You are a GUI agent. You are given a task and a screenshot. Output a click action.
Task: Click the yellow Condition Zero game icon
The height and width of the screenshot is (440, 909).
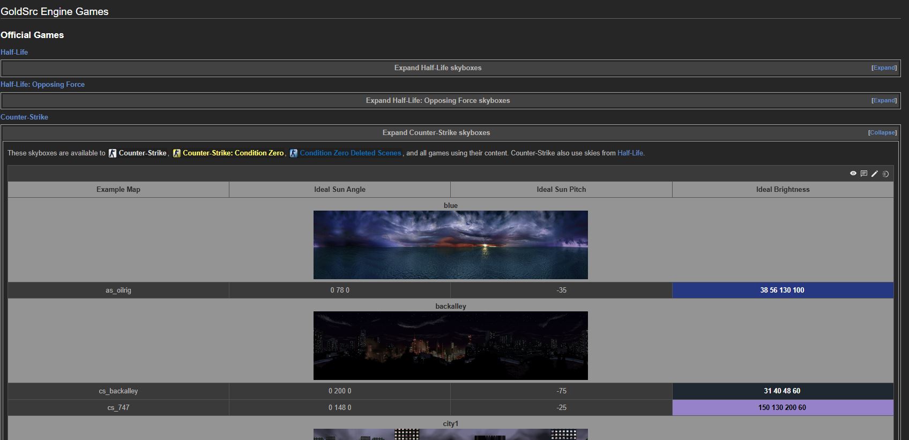(176, 153)
